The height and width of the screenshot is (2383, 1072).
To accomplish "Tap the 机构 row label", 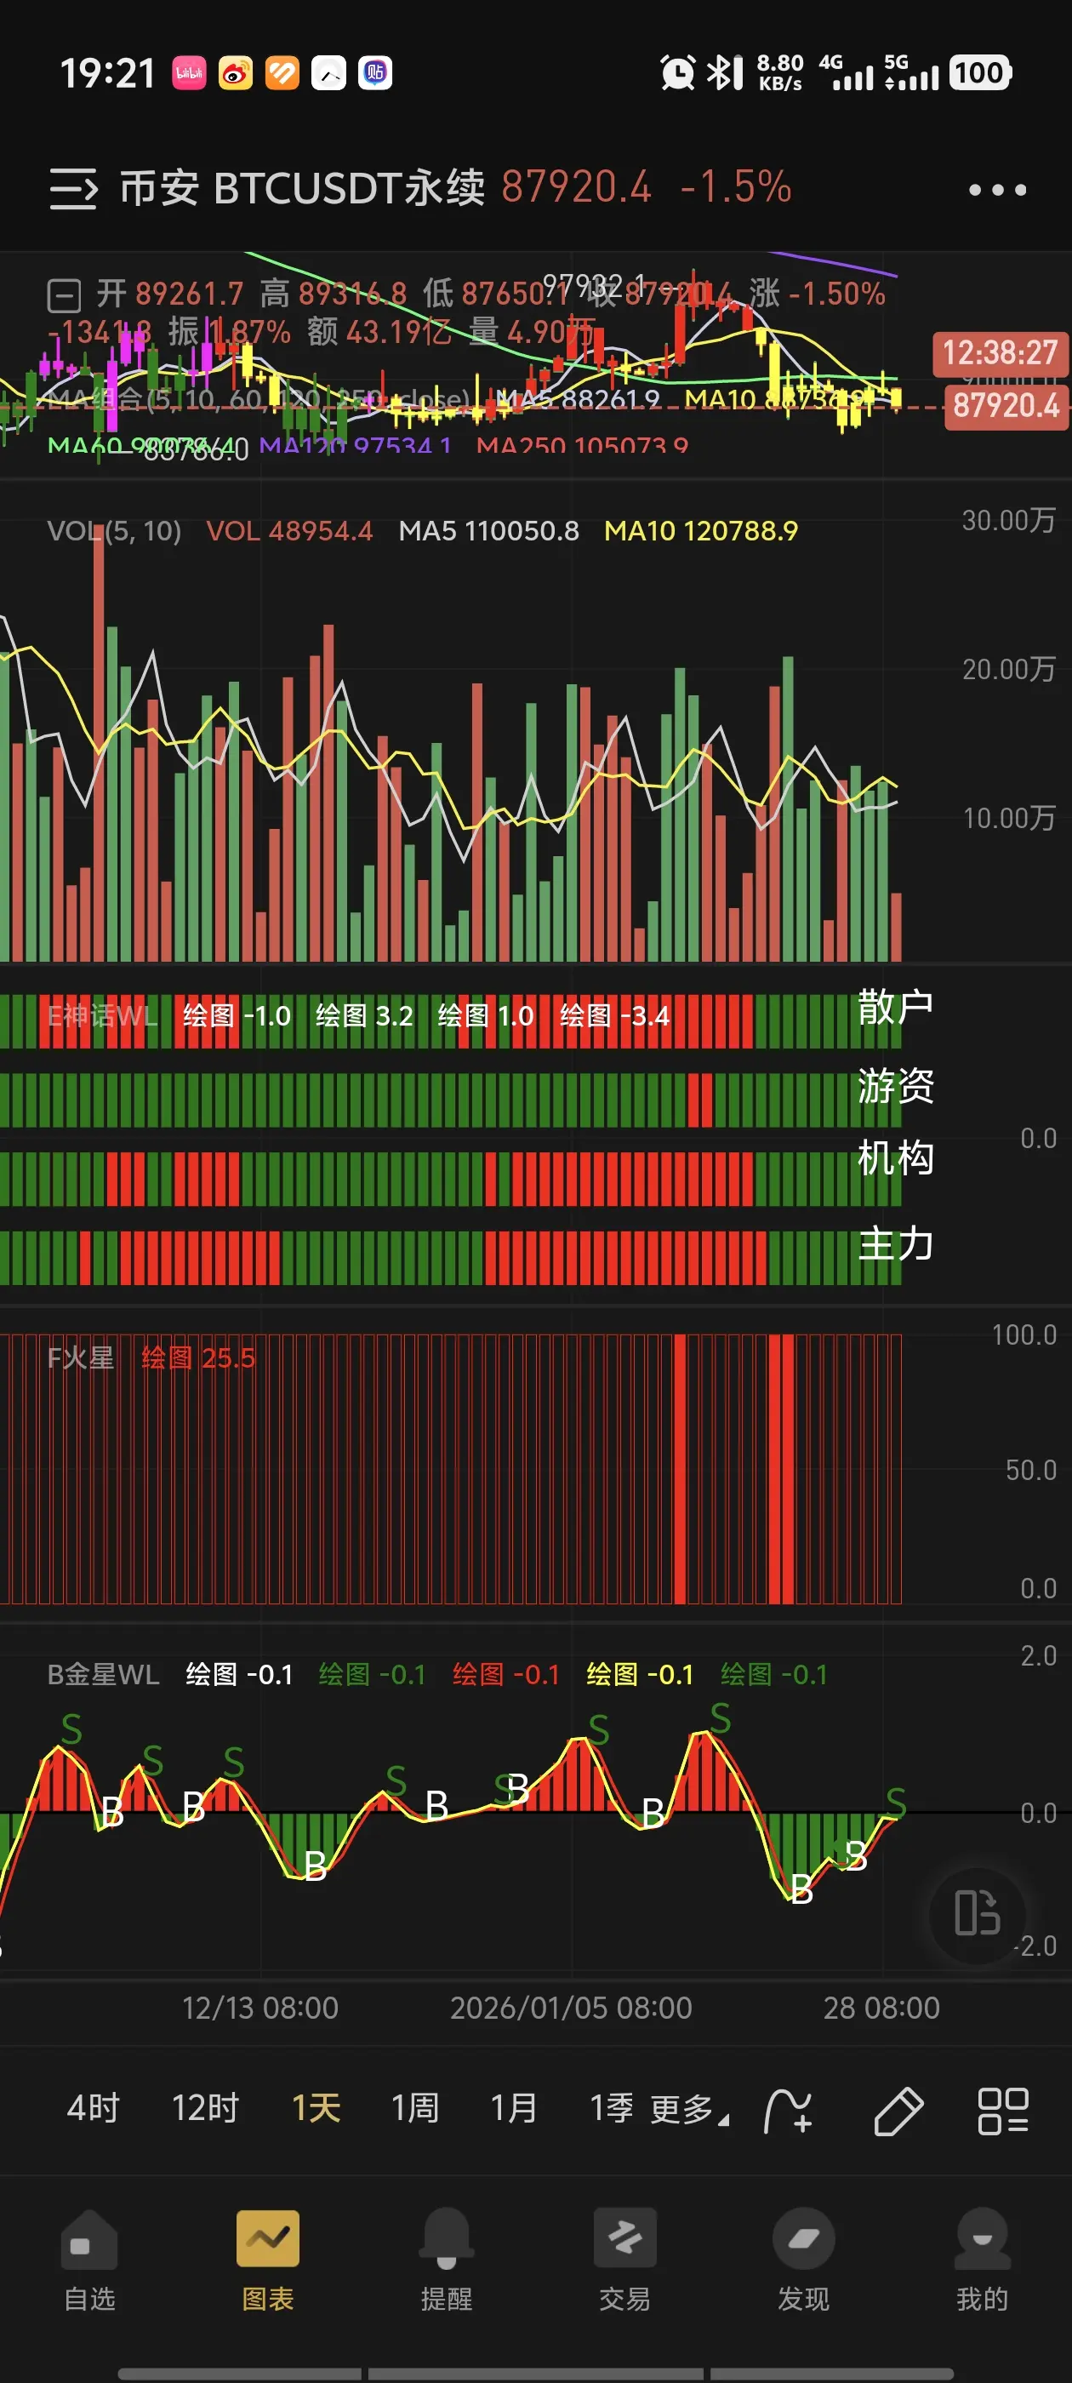I will [x=894, y=1158].
